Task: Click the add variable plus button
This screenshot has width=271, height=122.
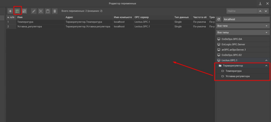Action: 10,11
